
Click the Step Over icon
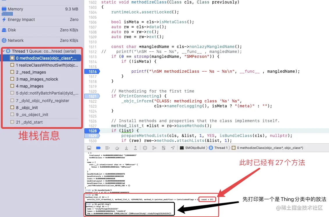click(x=117, y=148)
